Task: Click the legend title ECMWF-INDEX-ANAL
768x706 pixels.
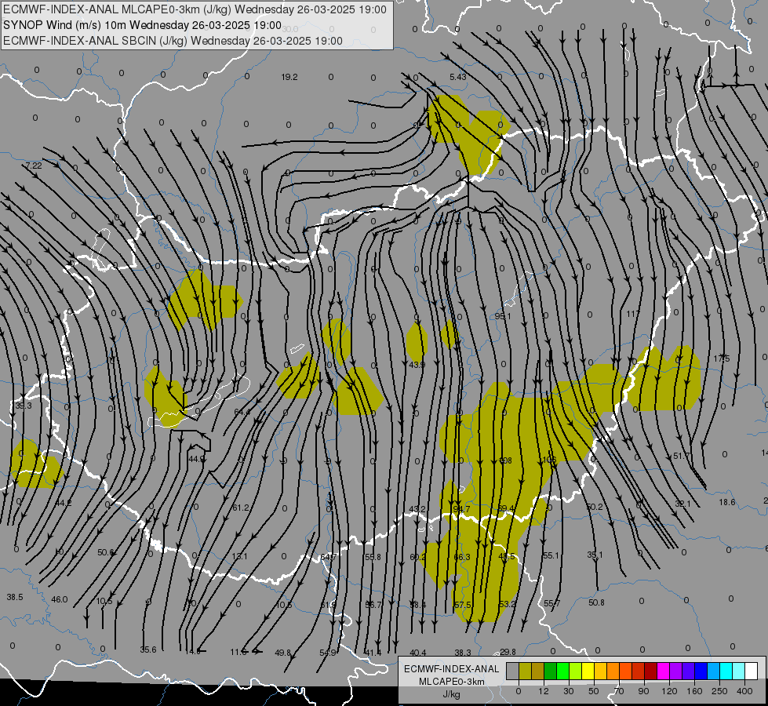Action: 452,669
